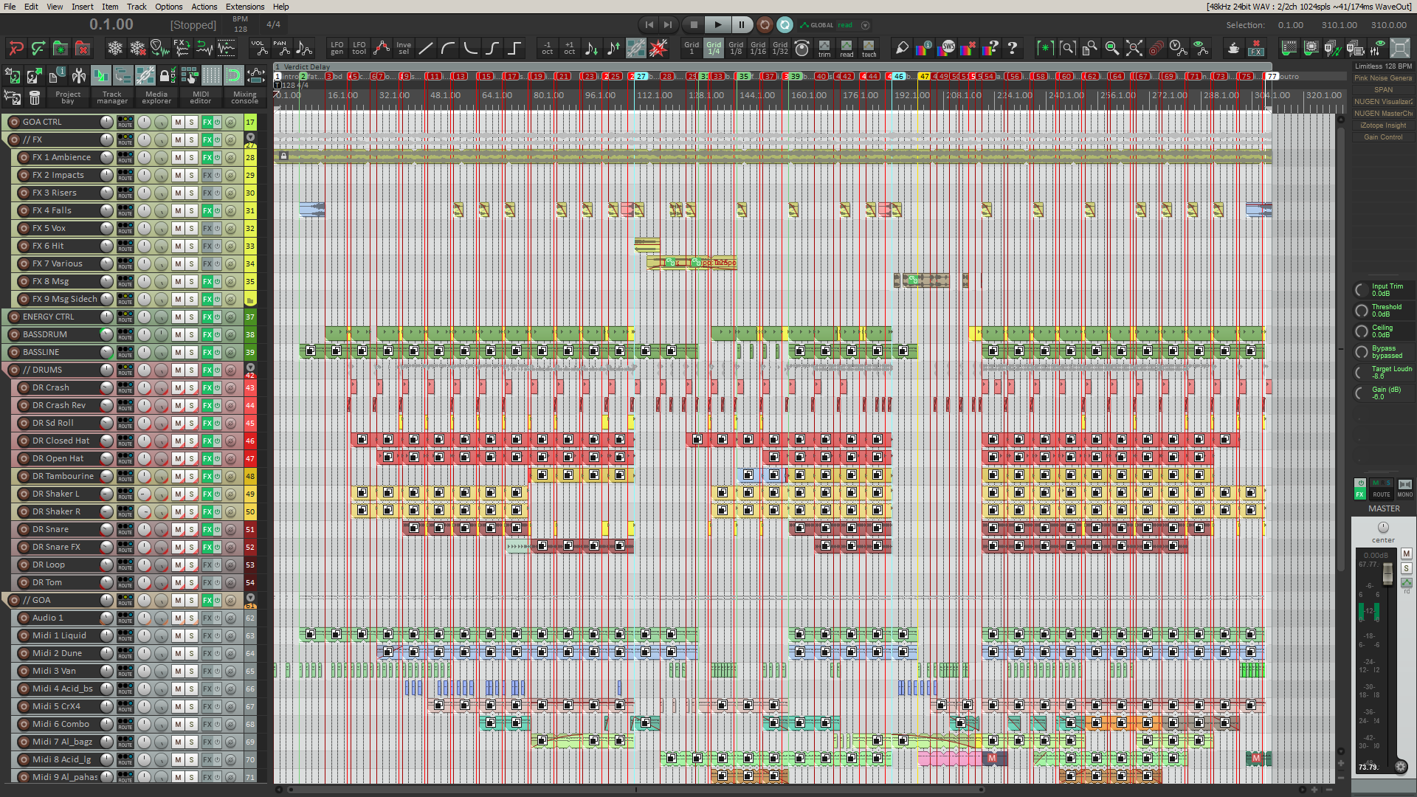This screenshot has height=797, width=1417.
Task: Click the unfreeze snowflake with red X icon
Action: pyautogui.click(x=137, y=49)
